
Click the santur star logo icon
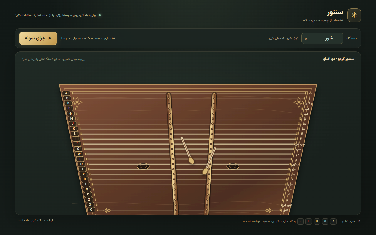pos(354,15)
